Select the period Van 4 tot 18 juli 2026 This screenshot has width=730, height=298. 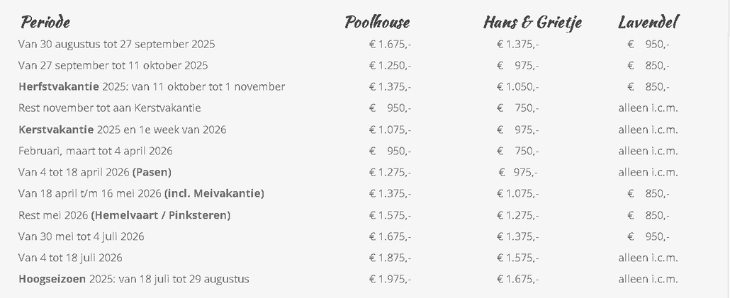(x=70, y=258)
